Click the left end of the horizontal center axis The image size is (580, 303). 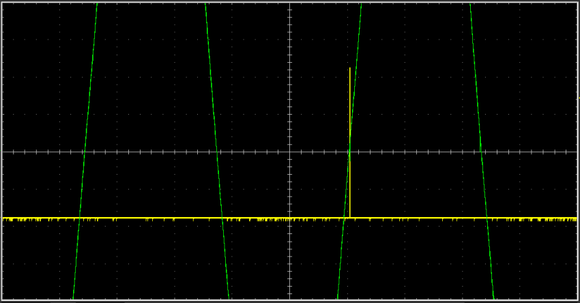[x=4, y=151]
